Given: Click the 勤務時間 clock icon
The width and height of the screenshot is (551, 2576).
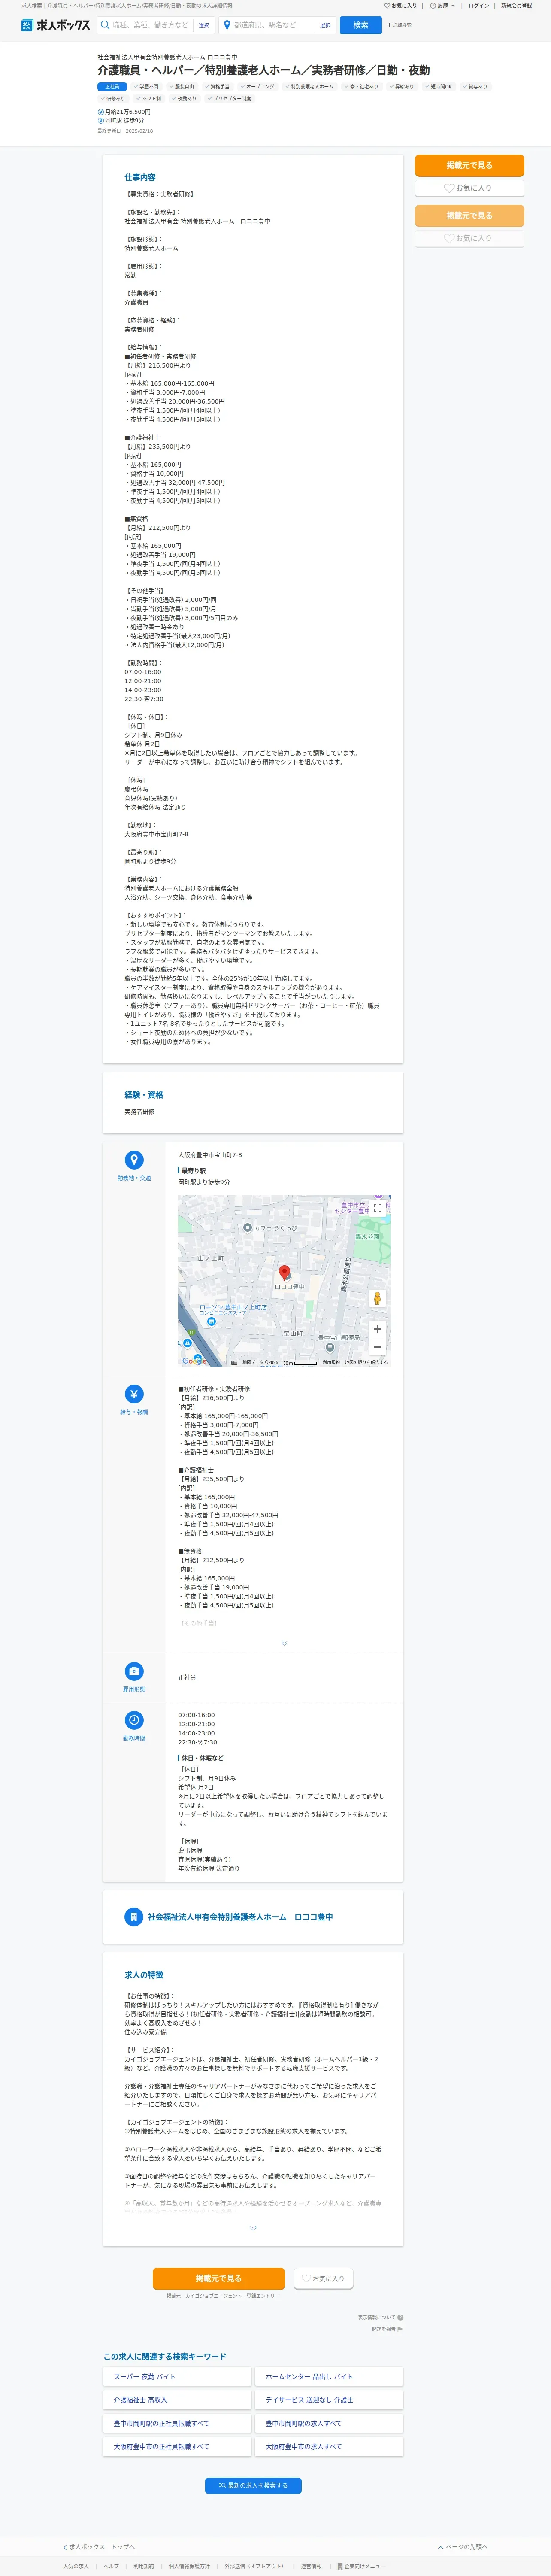Looking at the screenshot, I should 134,1720.
